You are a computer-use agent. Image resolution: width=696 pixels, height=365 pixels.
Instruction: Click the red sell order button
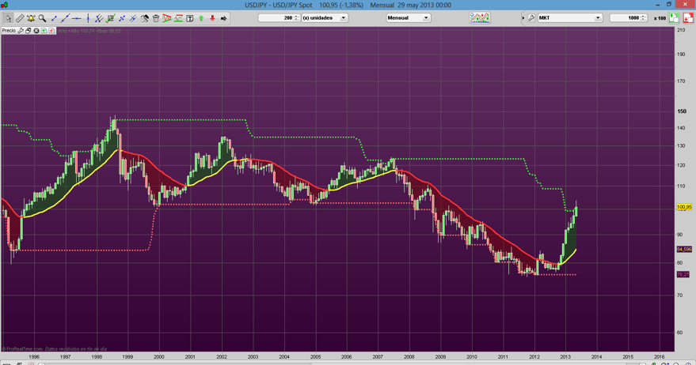click(687, 17)
